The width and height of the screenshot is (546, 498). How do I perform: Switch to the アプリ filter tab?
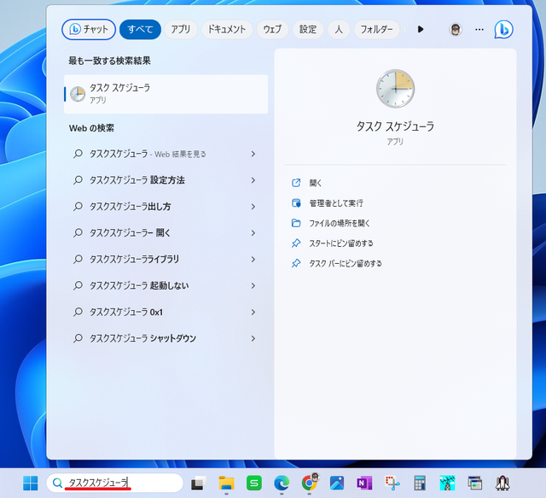(x=181, y=29)
